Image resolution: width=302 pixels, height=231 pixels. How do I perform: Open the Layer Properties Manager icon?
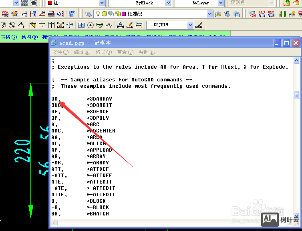pos(89,14)
